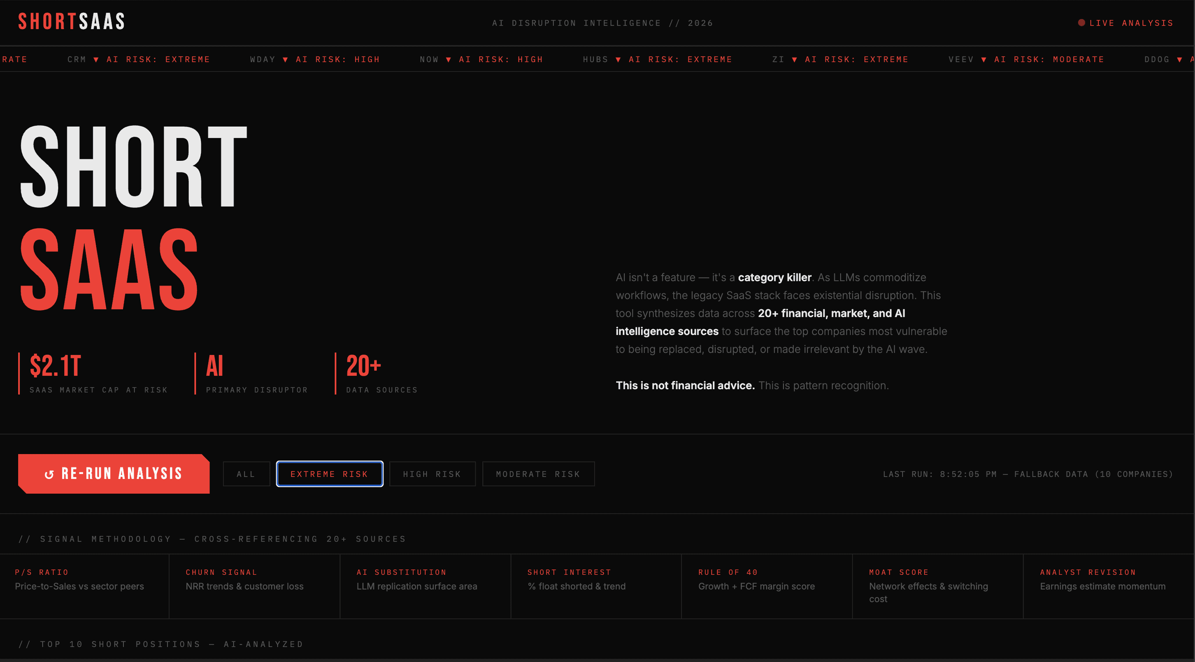The width and height of the screenshot is (1195, 662).
Task: Click the HUBS ticker down arrow
Action: click(618, 59)
